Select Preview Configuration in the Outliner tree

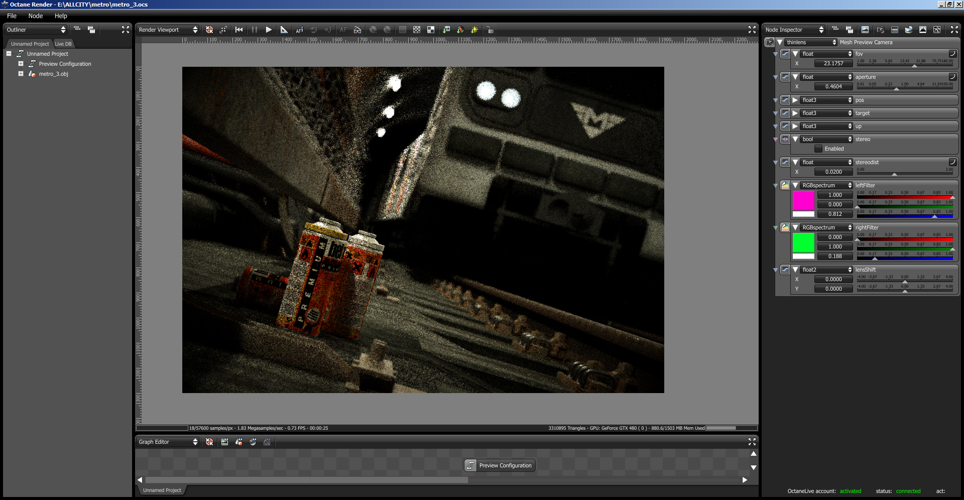click(65, 64)
